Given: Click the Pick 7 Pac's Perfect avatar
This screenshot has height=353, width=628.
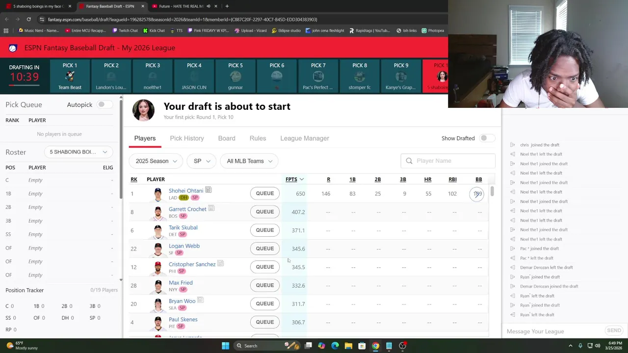Looking at the screenshot, I should click(318, 76).
